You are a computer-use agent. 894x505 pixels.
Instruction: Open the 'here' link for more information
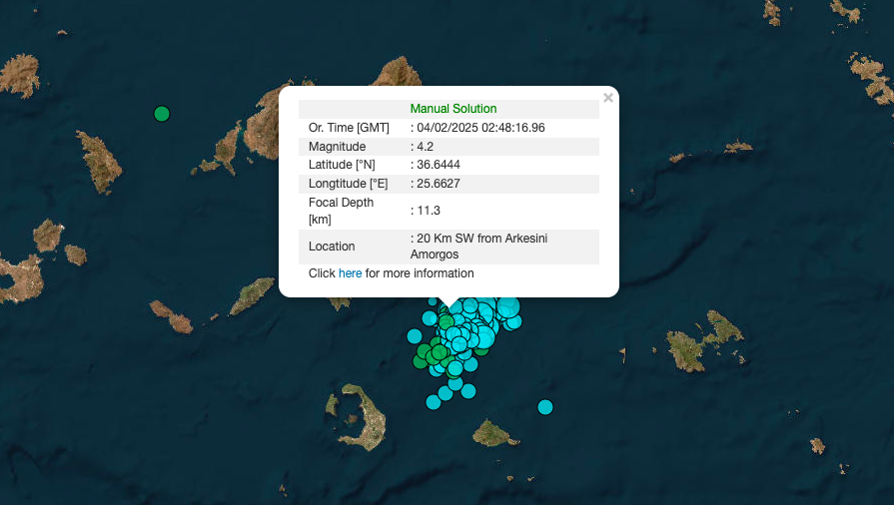click(x=350, y=273)
